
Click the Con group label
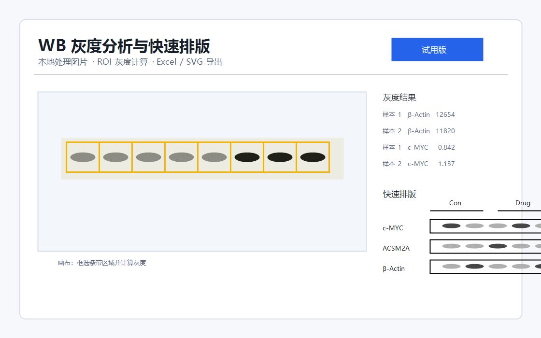(x=455, y=203)
